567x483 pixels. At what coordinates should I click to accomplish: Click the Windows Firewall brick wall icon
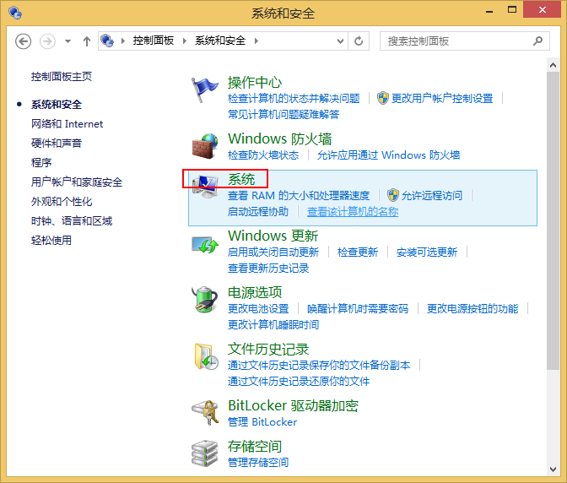[205, 146]
